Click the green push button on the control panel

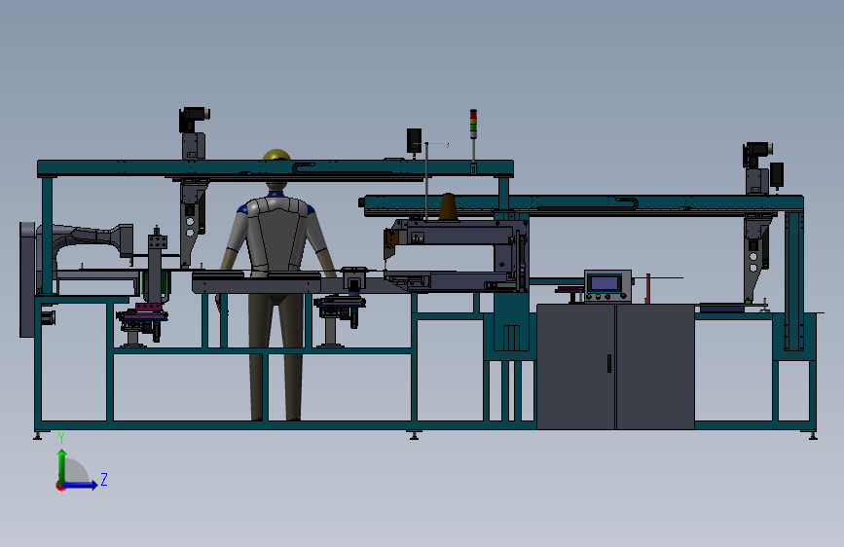point(589,296)
